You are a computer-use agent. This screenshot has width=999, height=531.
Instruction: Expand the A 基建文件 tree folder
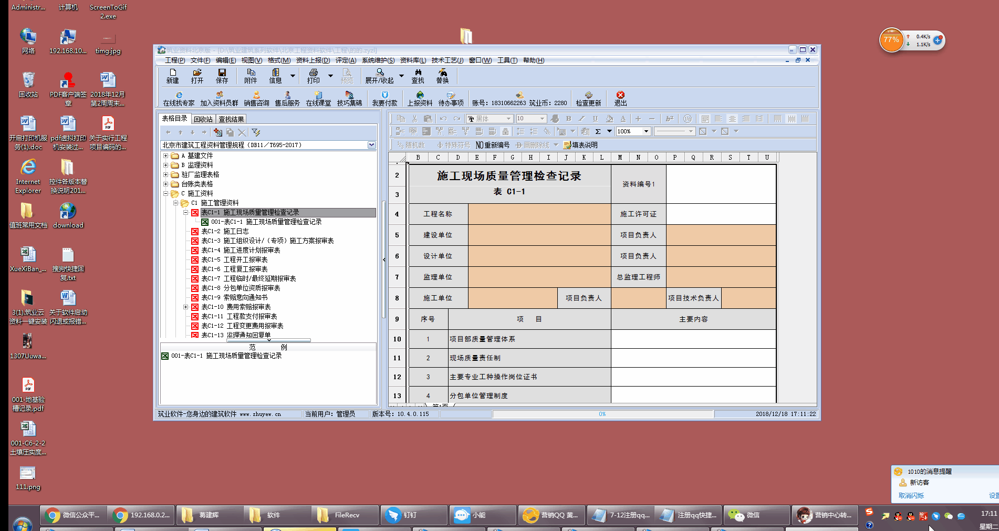(166, 156)
